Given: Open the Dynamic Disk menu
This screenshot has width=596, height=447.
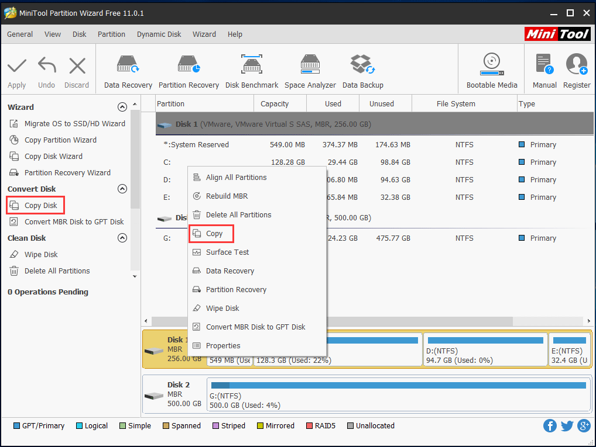Looking at the screenshot, I should pyautogui.click(x=159, y=34).
